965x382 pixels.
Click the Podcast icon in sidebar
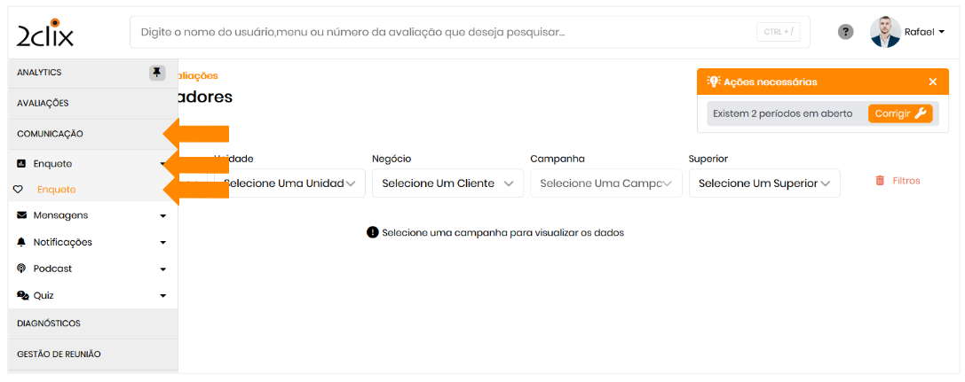22,269
